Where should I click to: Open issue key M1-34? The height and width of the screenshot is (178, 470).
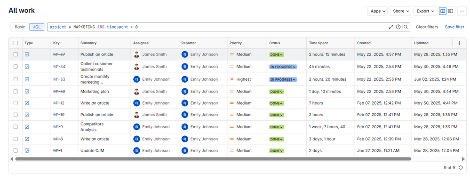(59, 67)
